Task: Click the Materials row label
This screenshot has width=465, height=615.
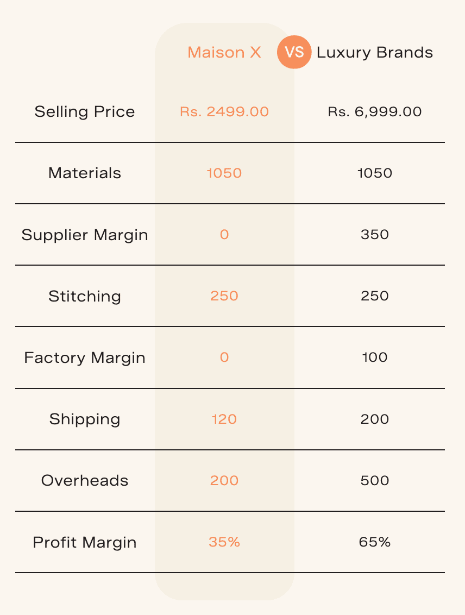Action: pyautogui.click(x=85, y=173)
